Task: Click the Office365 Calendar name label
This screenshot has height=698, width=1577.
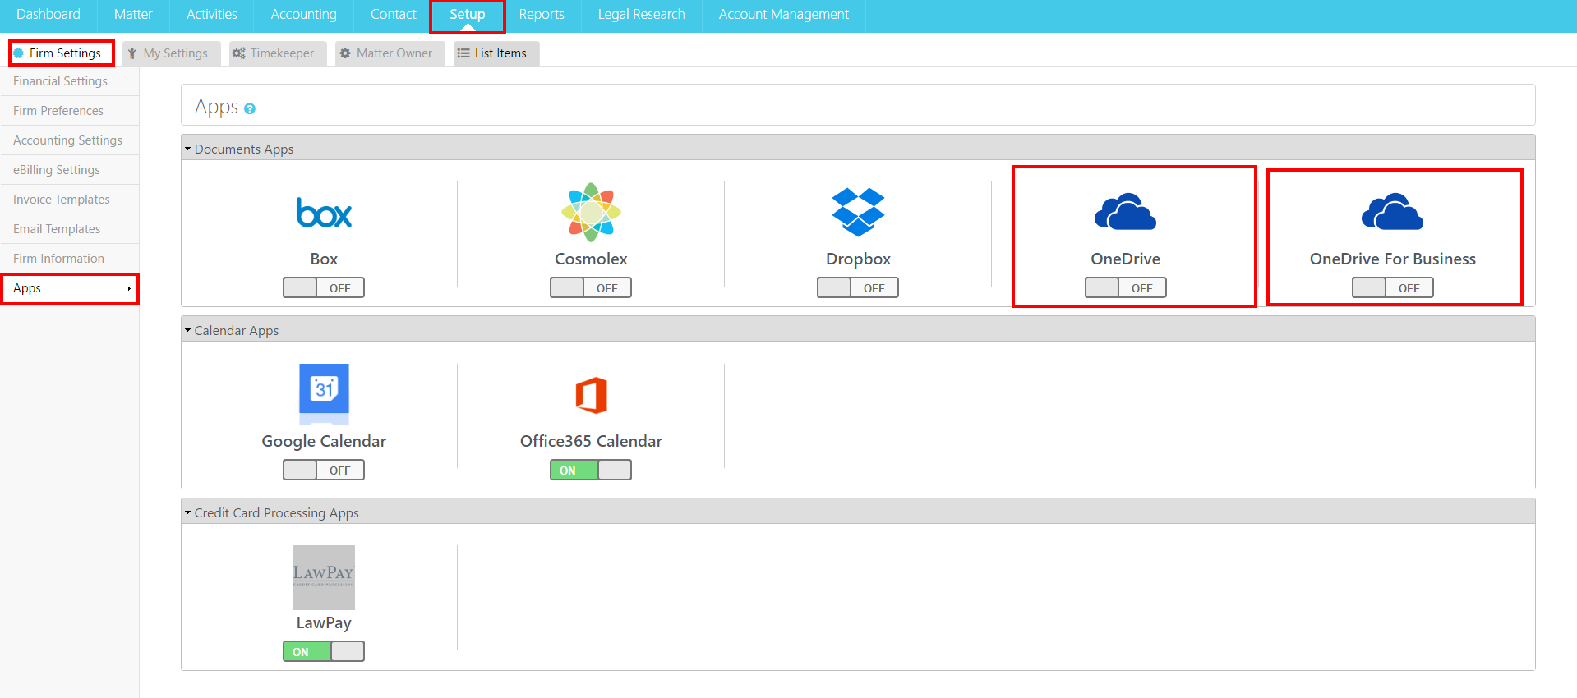Action: 591,441
